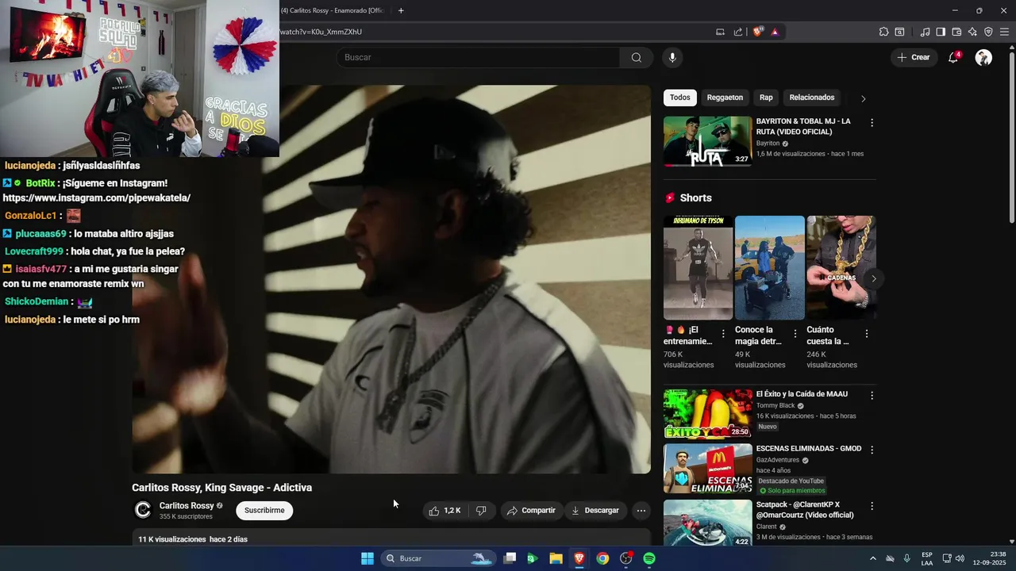
Task: Open the browser extensions puzzle icon
Action: pos(883,32)
